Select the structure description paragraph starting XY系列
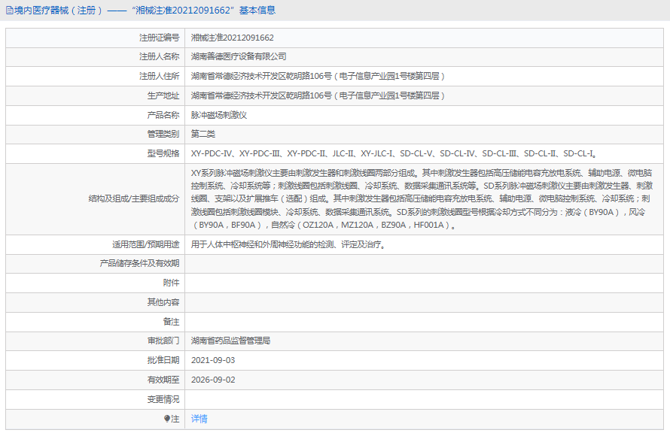 coord(422,198)
